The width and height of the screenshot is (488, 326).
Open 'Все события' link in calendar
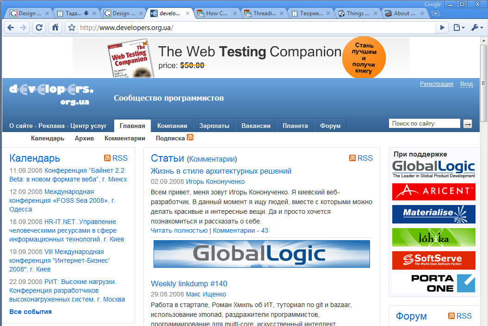click(31, 312)
